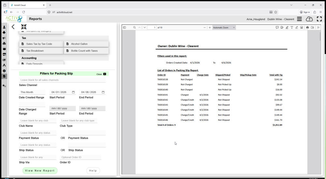Open the Sales Channel selector
Screen dimensions: 326x179
62,80
